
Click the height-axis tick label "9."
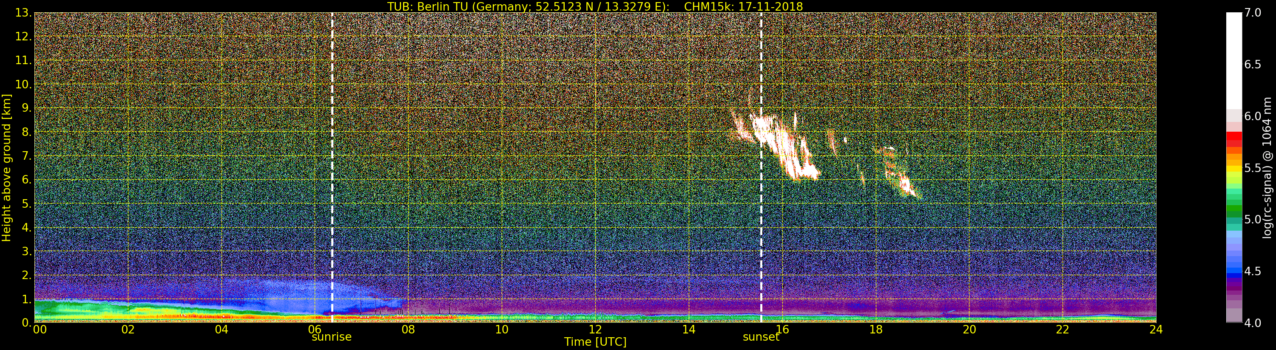27,108
